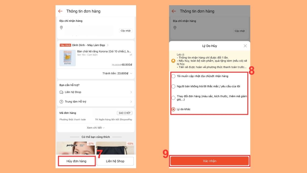
Task: Open the Liên hệ Shop row's chevron under Bạn cần hỗ trợ?
Action: 131,92
